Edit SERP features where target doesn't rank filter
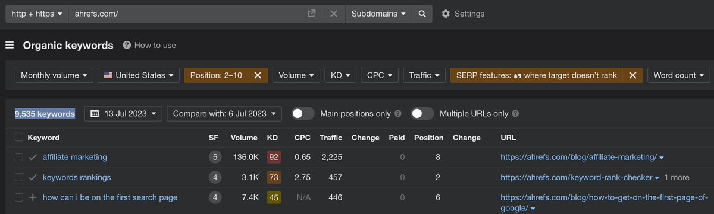 click(x=536, y=75)
